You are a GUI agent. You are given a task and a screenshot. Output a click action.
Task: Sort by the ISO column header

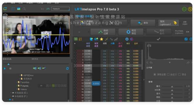pos(128,44)
